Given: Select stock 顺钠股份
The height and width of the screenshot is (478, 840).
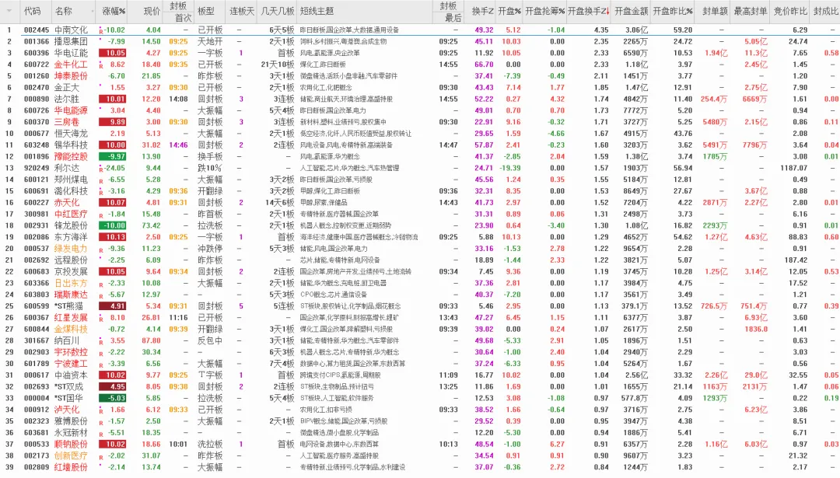Looking at the screenshot, I should [71, 445].
